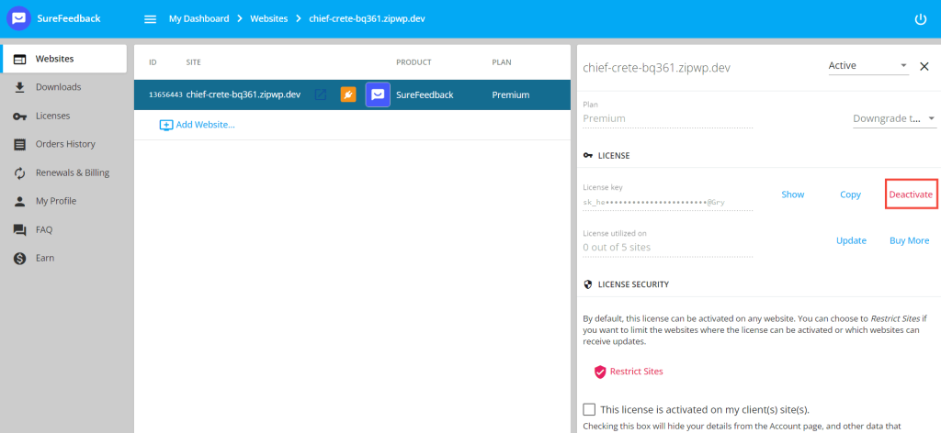The height and width of the screenshot is (433, 941).
Task: Click the SureFeedback product icon in row
Action: coord(378,94)
